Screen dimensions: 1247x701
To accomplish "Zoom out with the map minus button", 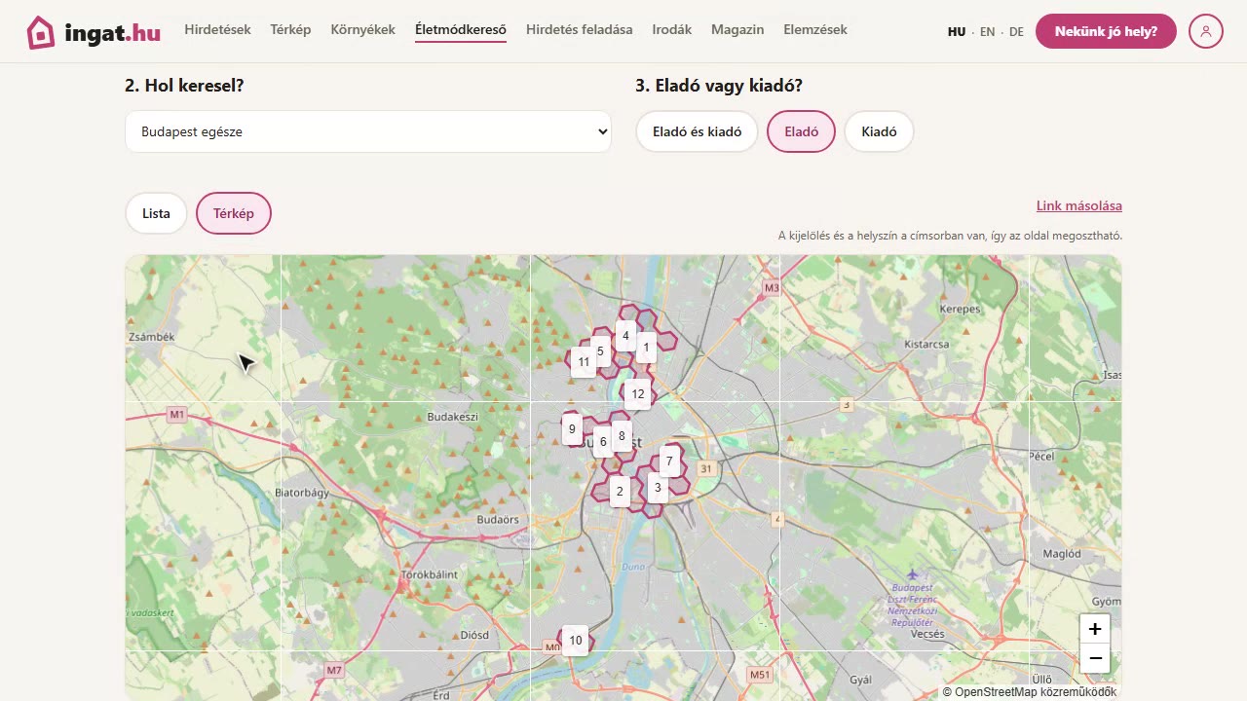I will pos(1095,658).
